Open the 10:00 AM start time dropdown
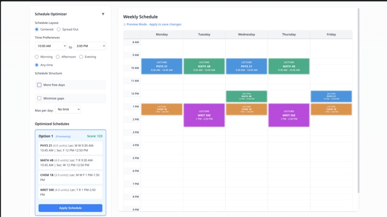 click(51, 46)
